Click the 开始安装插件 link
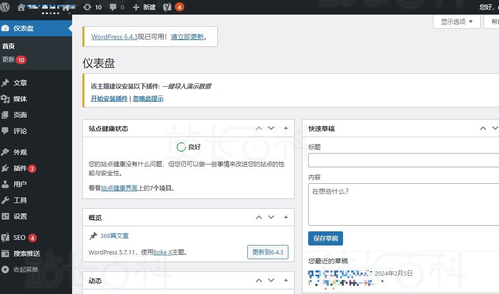 (109, 98)
